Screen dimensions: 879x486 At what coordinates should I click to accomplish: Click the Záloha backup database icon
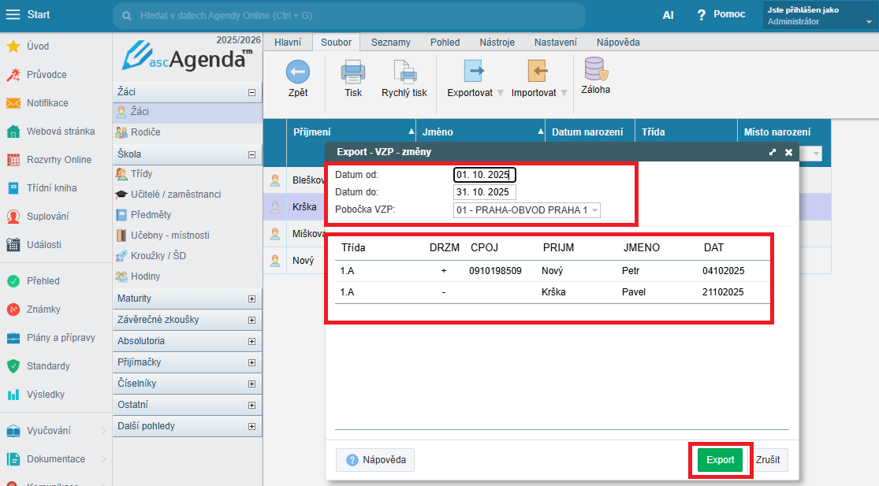(x=595, y=71)
